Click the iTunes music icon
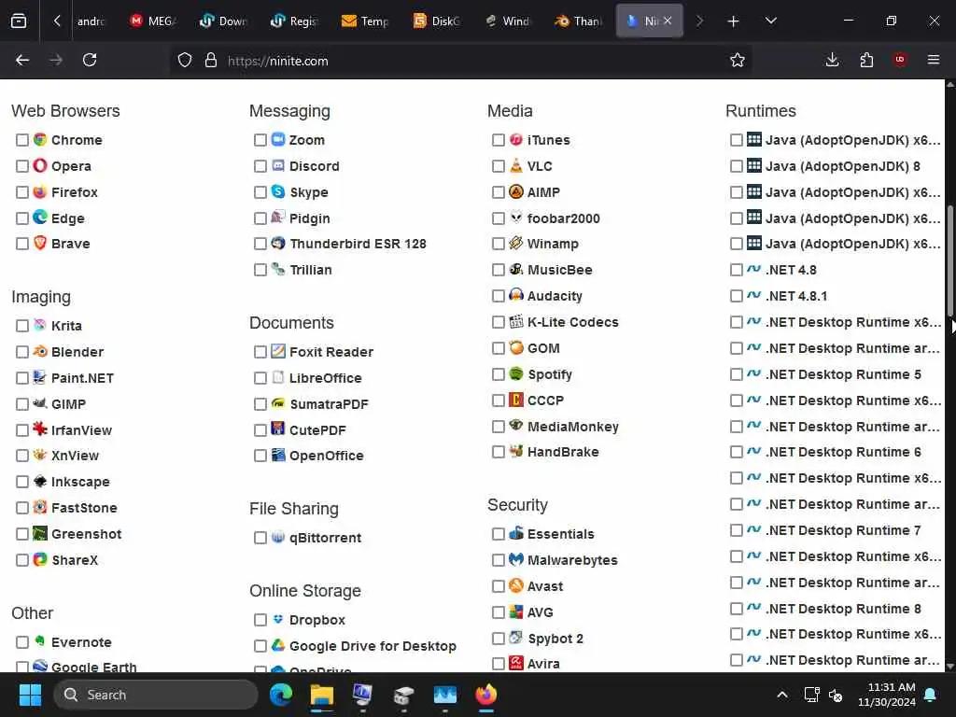Image resolution: width=956 pixels, height=717 pixels. (x=516, y=140)
